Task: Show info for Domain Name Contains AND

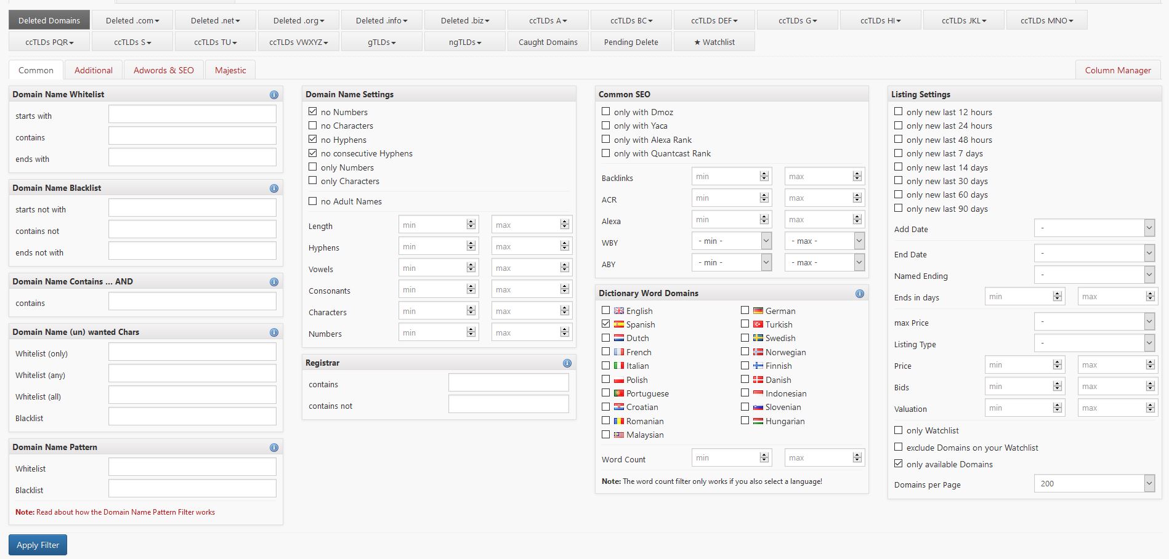Action: click(274, 282)
